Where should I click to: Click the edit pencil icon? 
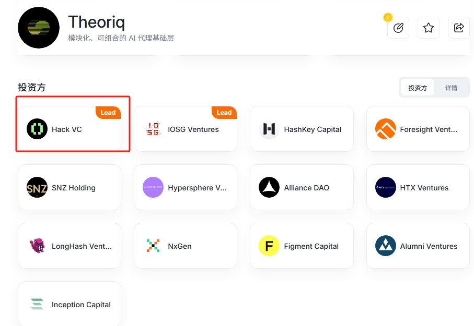[398, 28]
